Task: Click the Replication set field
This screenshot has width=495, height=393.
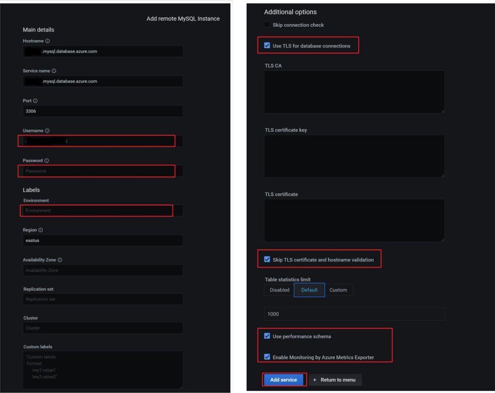Action: click(x=103, y=299)
